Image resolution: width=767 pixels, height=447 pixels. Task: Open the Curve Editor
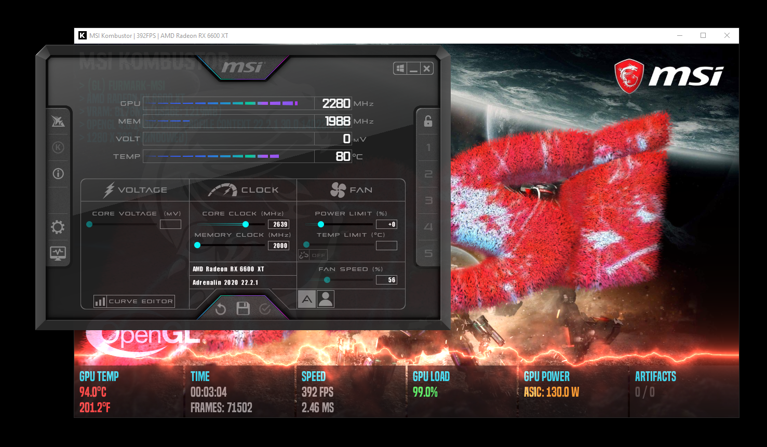[134, 301]
